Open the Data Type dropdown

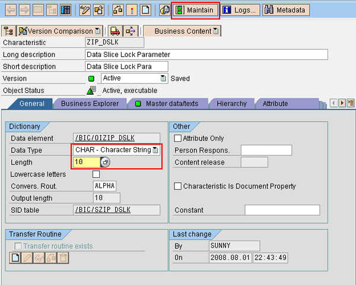pos(155,150)
